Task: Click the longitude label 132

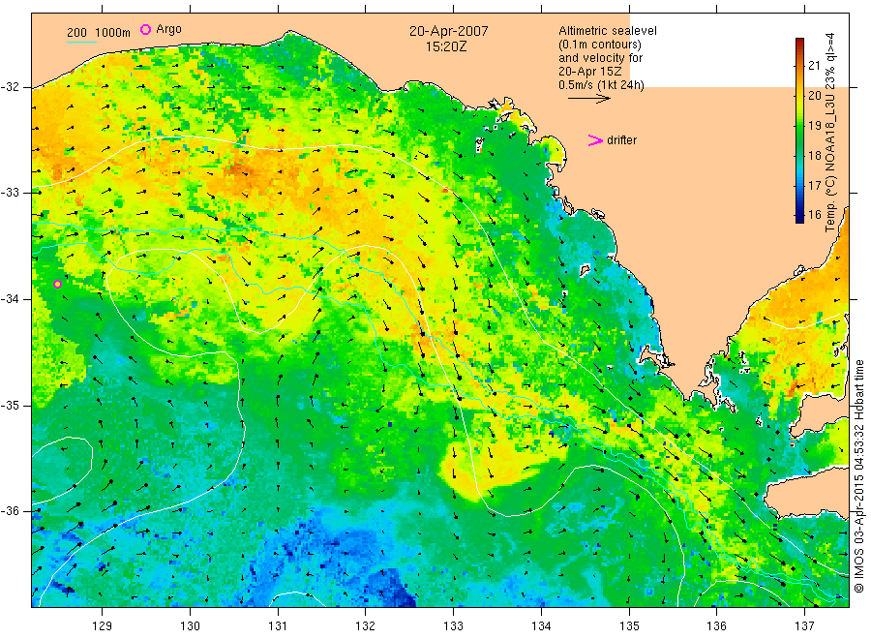Action: (366, 626)
